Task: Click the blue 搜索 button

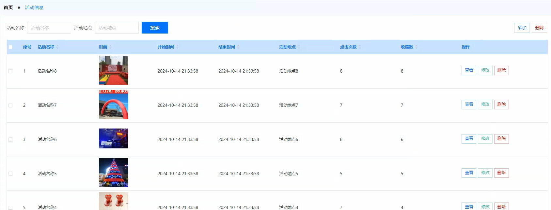Action: (155, 28)
